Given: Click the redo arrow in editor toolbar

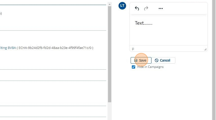Looking at the screenshot, I should point(146,8).
